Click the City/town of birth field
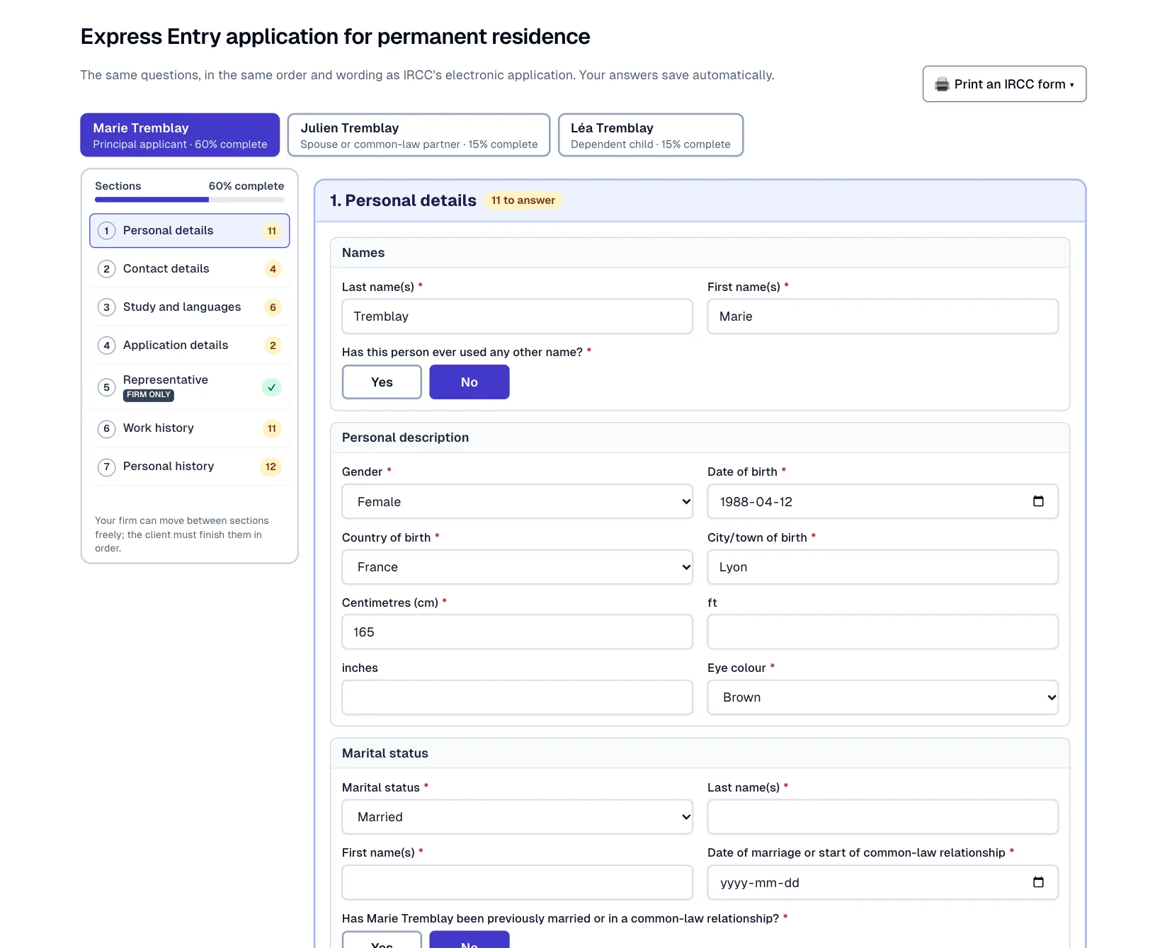 (883, 567)
